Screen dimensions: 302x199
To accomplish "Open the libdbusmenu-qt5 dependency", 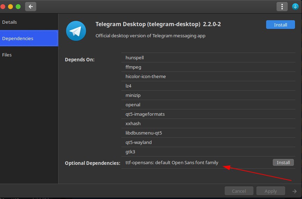I will (x=208, y=133).
